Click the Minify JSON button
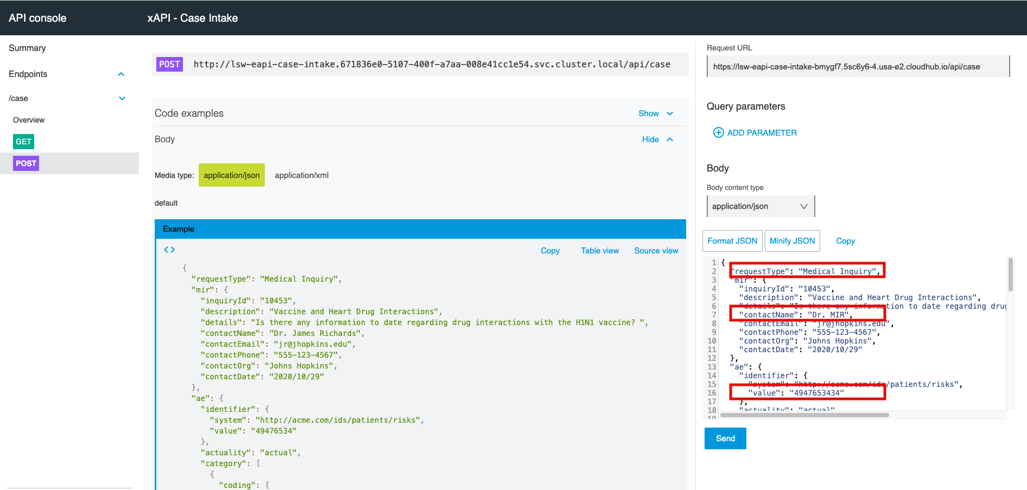 point(792,241)
